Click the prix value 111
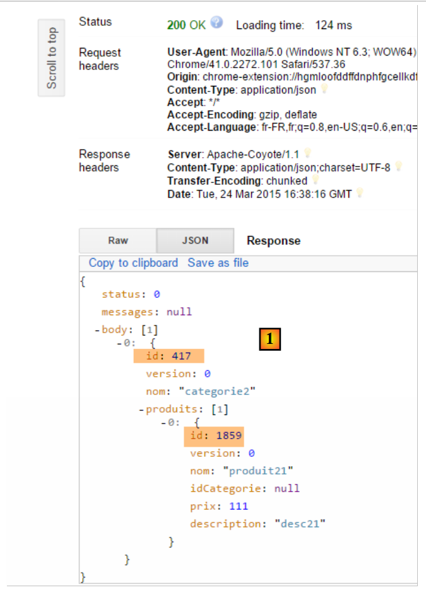The width and height of the screenshot is (426, 602). point(239,506)
